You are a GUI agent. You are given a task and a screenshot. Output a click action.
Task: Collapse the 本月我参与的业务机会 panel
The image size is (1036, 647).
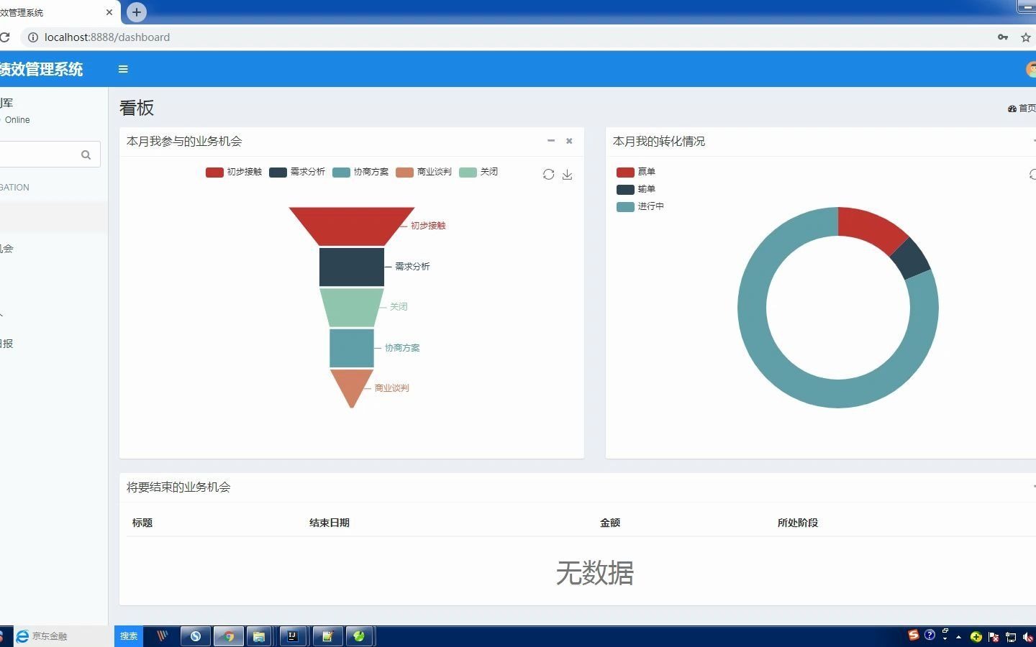(551, 141)
